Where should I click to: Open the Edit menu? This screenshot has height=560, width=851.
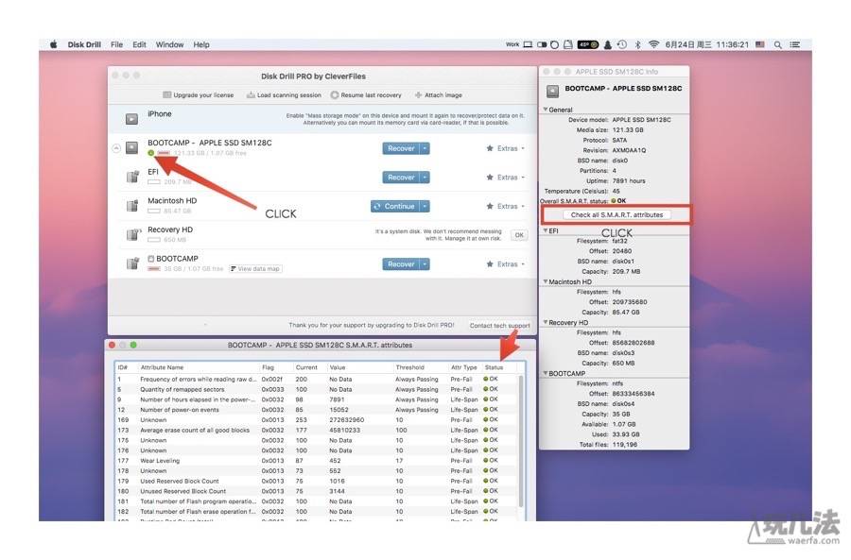coord(140,44)
